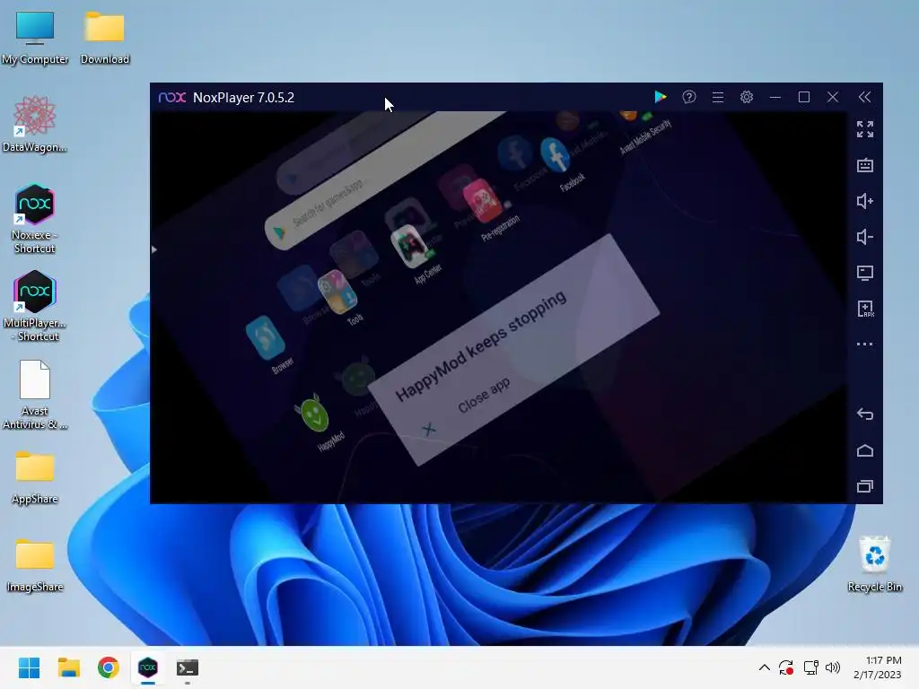Tap the Android home button
The height and width of the screenshot is (689, 919).
click(x=865, y=450)
